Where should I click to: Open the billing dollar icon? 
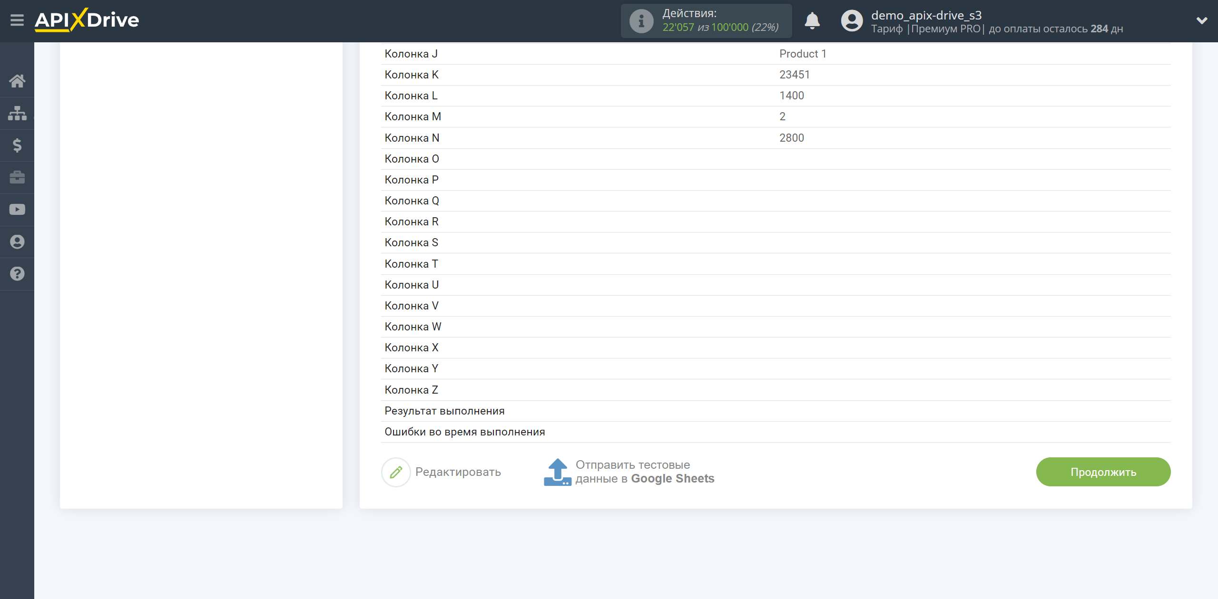[x=17, y=145]
